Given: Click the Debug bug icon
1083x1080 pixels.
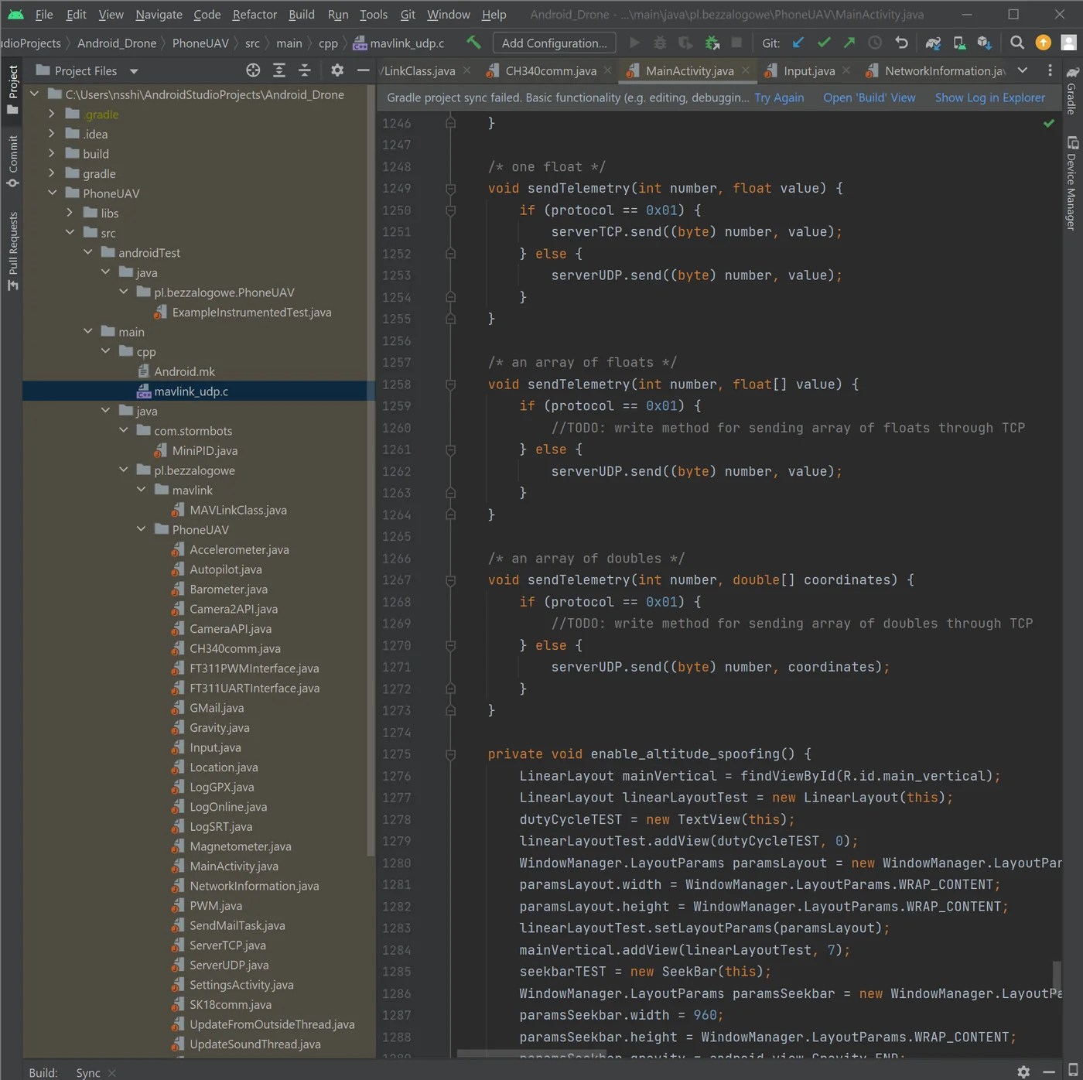Looking at the screenshot, I should [660, 43].
